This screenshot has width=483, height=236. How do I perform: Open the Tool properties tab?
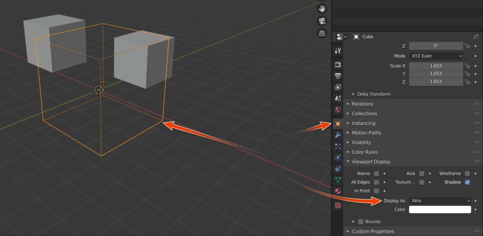[338, 51]
